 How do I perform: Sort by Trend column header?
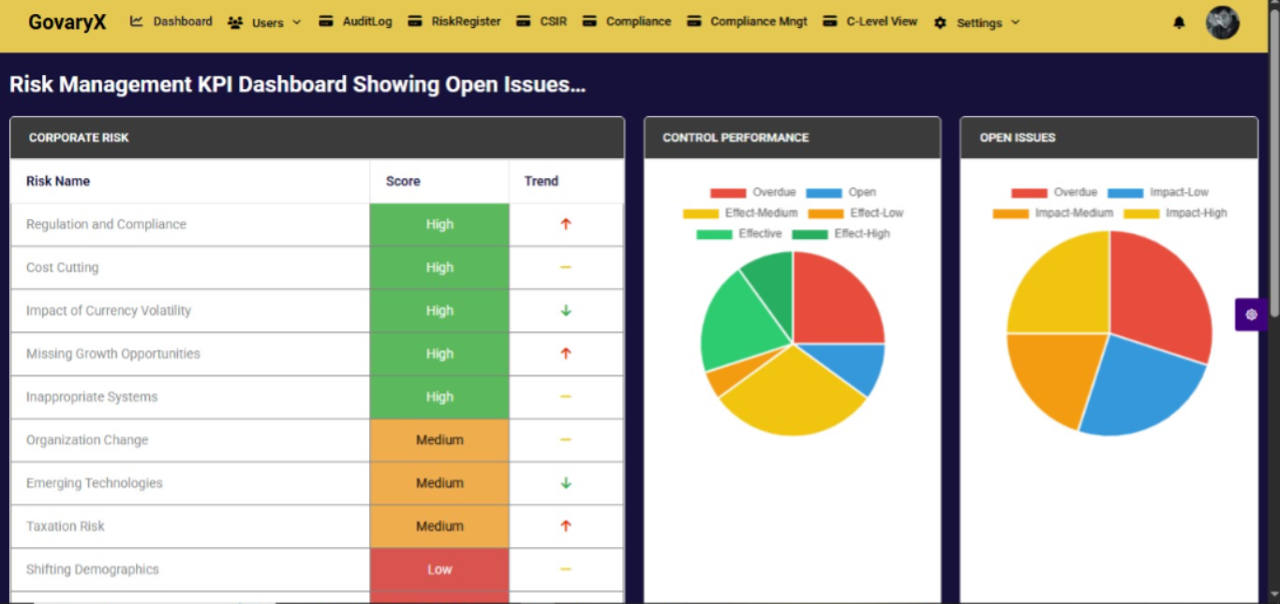point(541,181)
